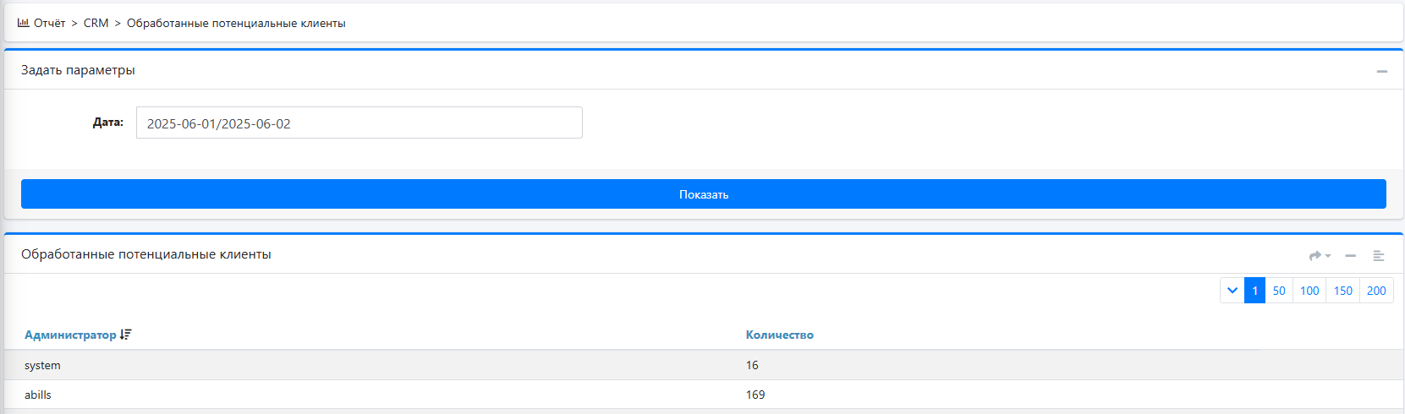
Task: Click the Показать button
Action: point(704,193)
